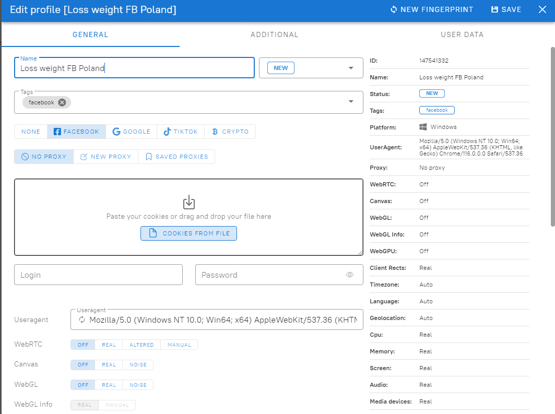Regenerate useragent with the refresh icon
Image resolution: width=555 pixels, height=414 pixels.
click(x=82, y=320)
